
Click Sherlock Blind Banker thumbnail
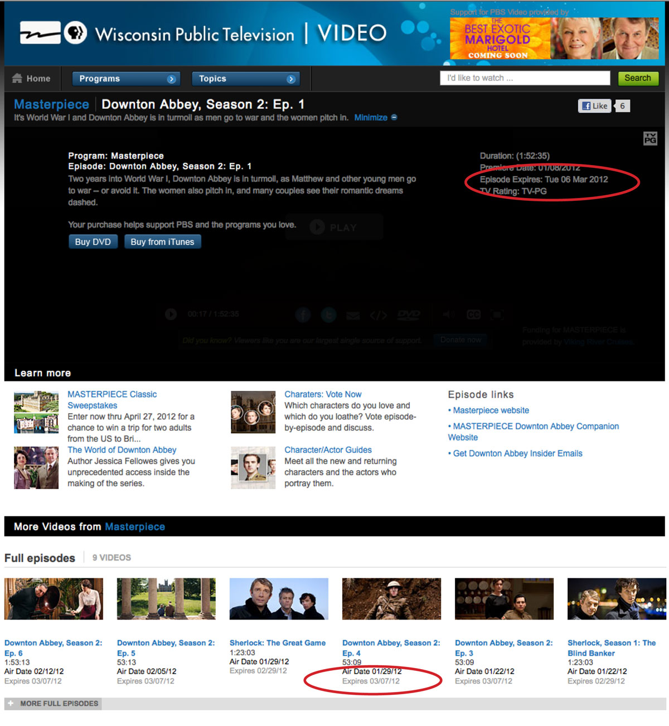(x=617, y=599)
